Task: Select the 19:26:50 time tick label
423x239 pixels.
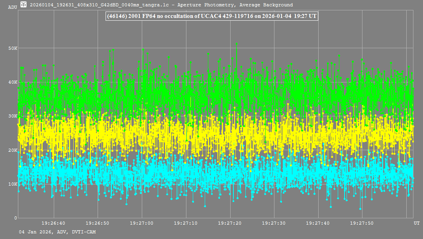Action: coord(98,223)
